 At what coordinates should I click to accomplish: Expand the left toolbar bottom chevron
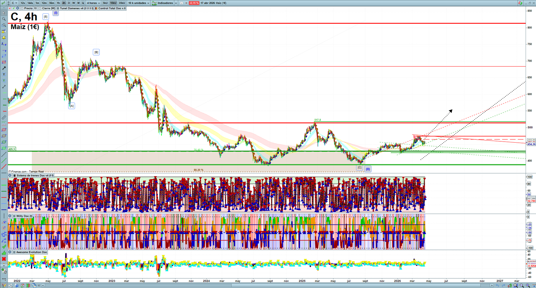point(4,266)
